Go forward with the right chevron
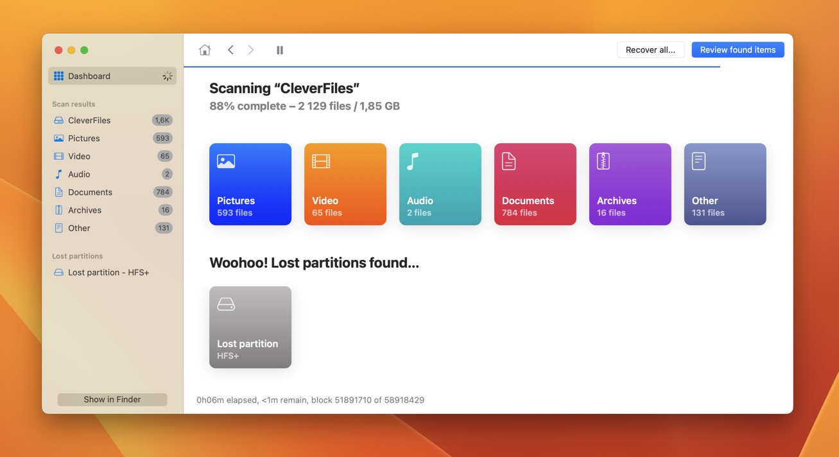This screenshot has height=457, width=839. click(251, 50)
